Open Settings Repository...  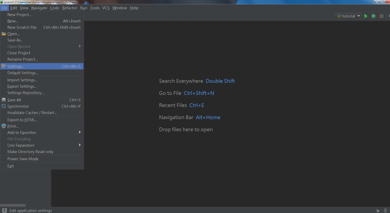coord(42,93)
